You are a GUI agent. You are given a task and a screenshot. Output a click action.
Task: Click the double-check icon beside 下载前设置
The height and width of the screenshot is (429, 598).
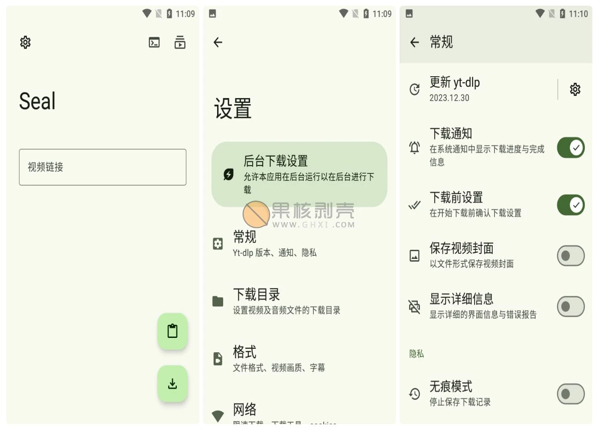click(x=415, y=205)
